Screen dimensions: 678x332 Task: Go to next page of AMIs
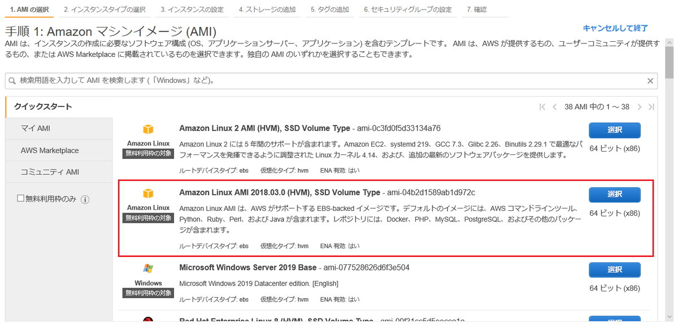pos(640,107)
